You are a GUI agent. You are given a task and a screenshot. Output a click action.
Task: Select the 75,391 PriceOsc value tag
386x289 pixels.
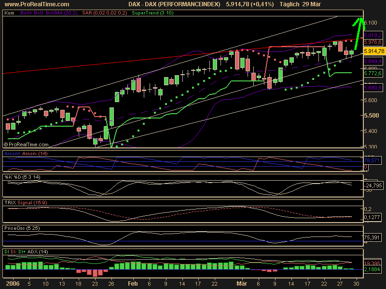(372, 237)
